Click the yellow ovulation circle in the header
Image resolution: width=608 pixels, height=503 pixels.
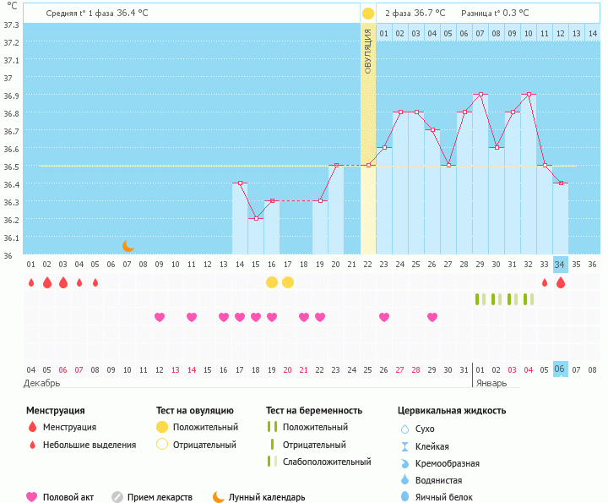(x=368, y=14)
